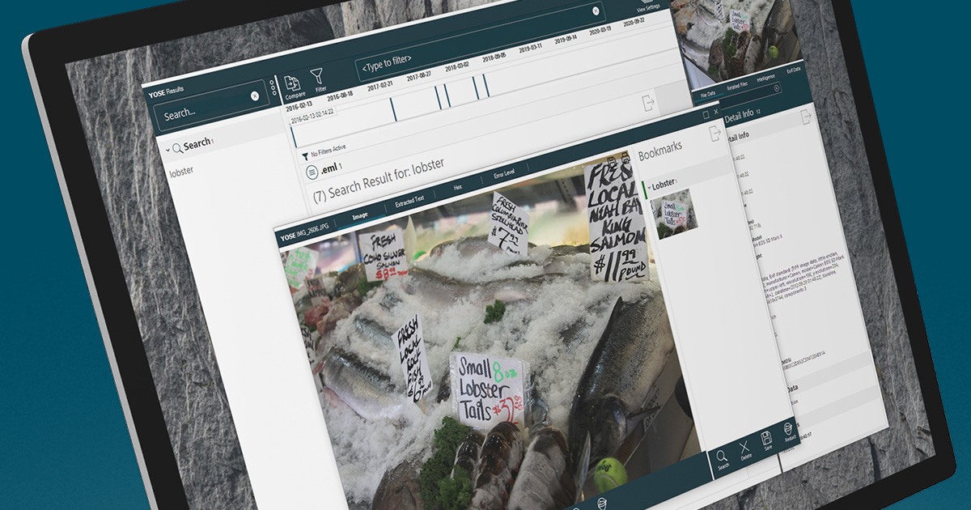Image resolution: width=971 pixels, height=510 pixels.
Task: Open the three-dot menu beside the search box
Action: 273,87
